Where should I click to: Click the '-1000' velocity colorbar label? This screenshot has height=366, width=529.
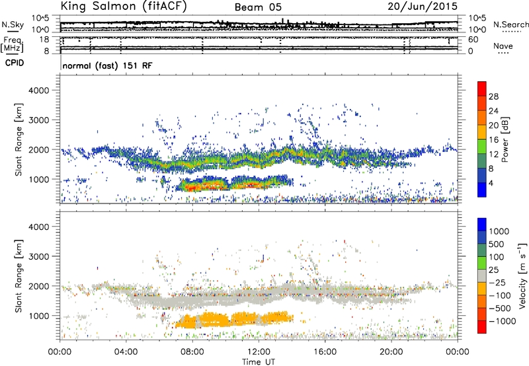click(502, 321)
